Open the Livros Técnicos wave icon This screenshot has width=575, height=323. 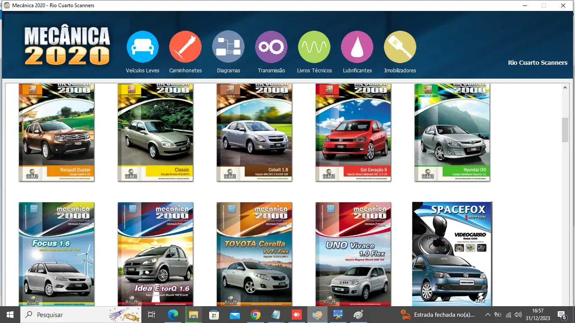(x=314, y=47)
